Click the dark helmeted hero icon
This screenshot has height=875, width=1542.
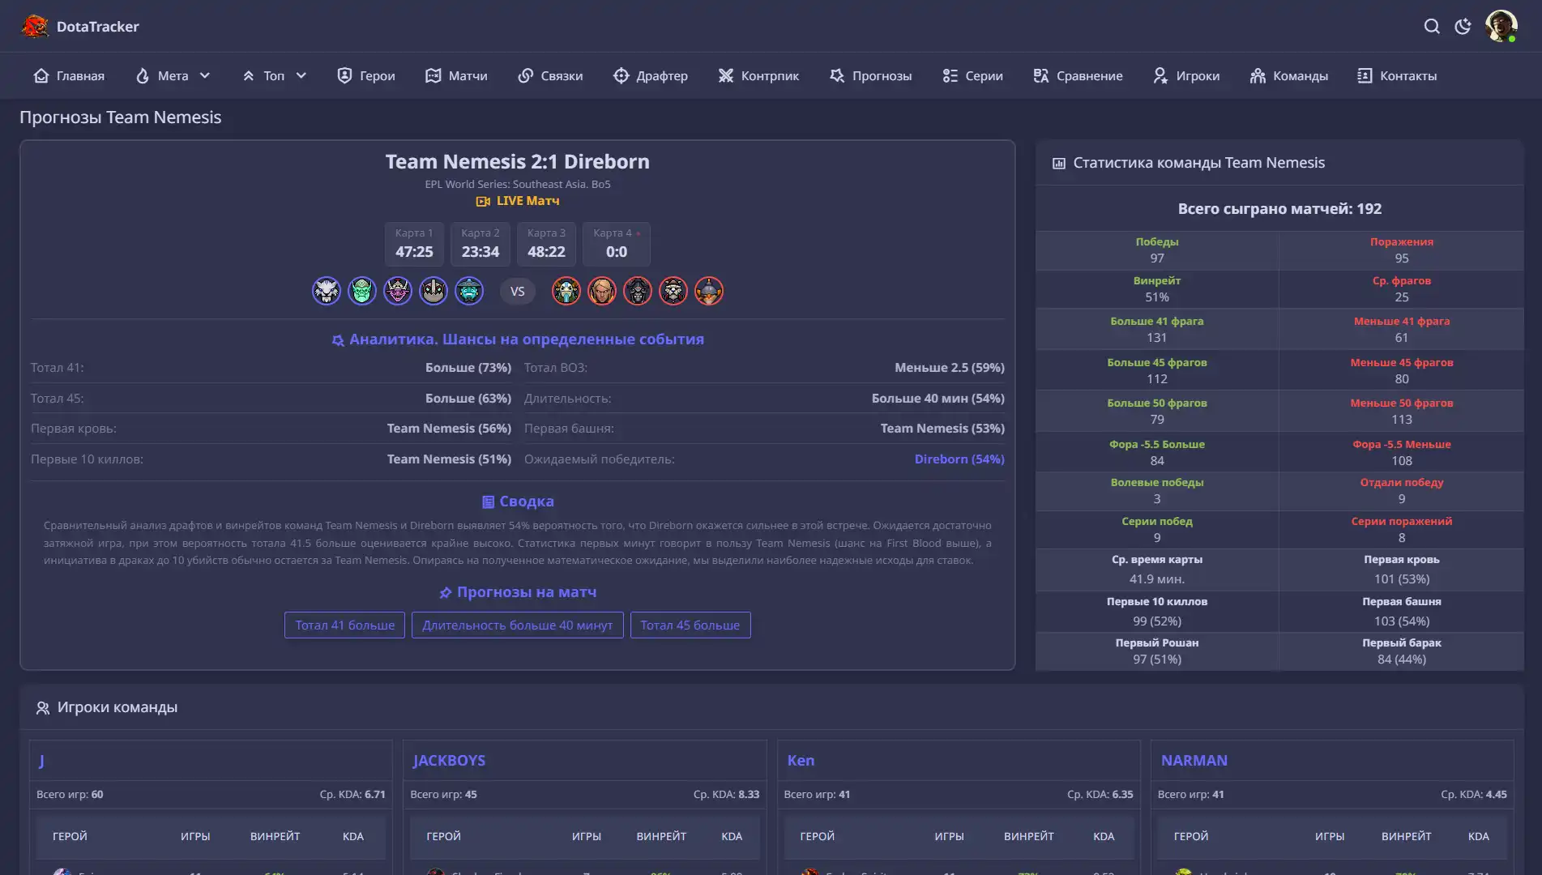638,291
